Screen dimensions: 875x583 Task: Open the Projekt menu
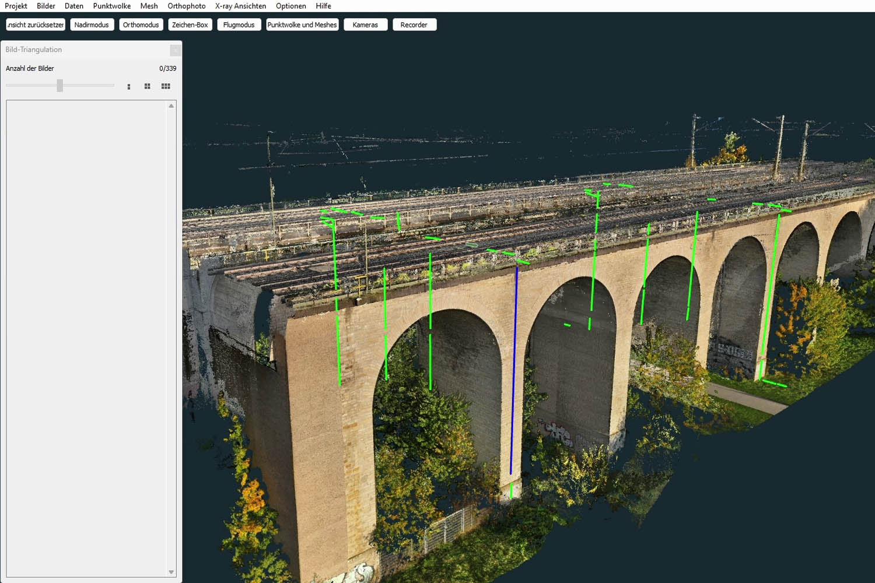coord(16,6)
